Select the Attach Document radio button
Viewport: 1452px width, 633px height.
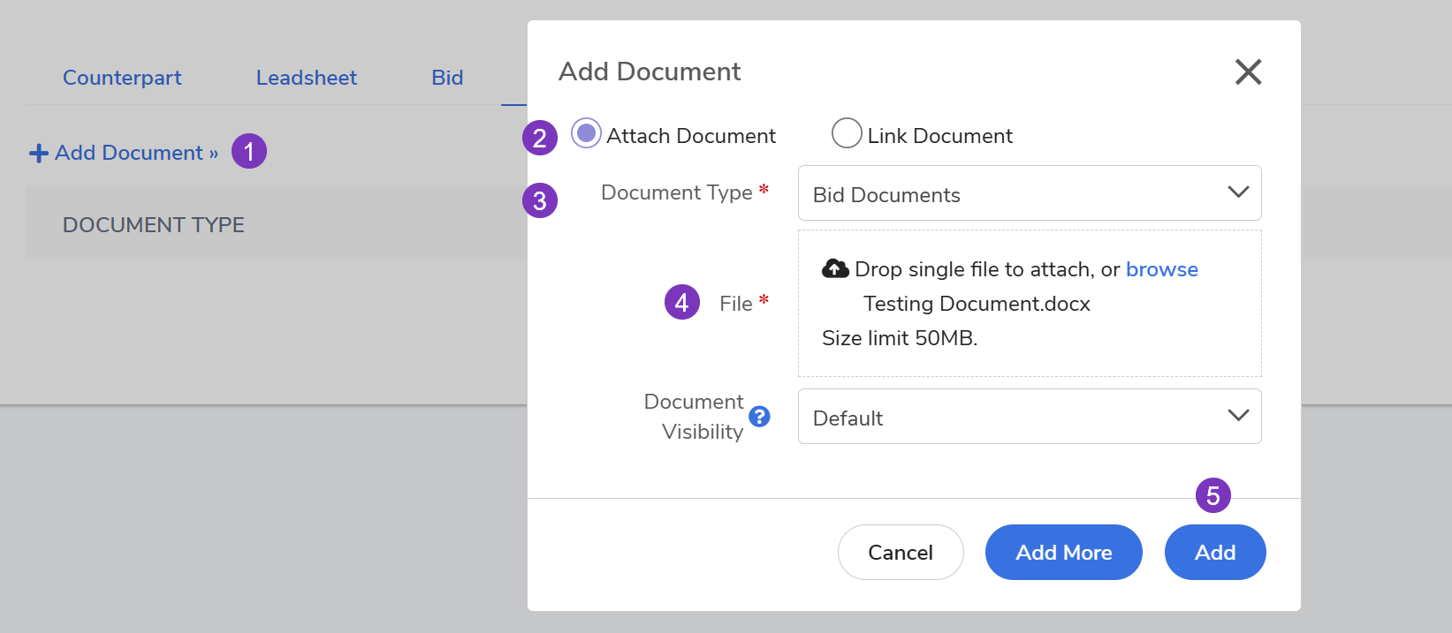click(586, 133)
